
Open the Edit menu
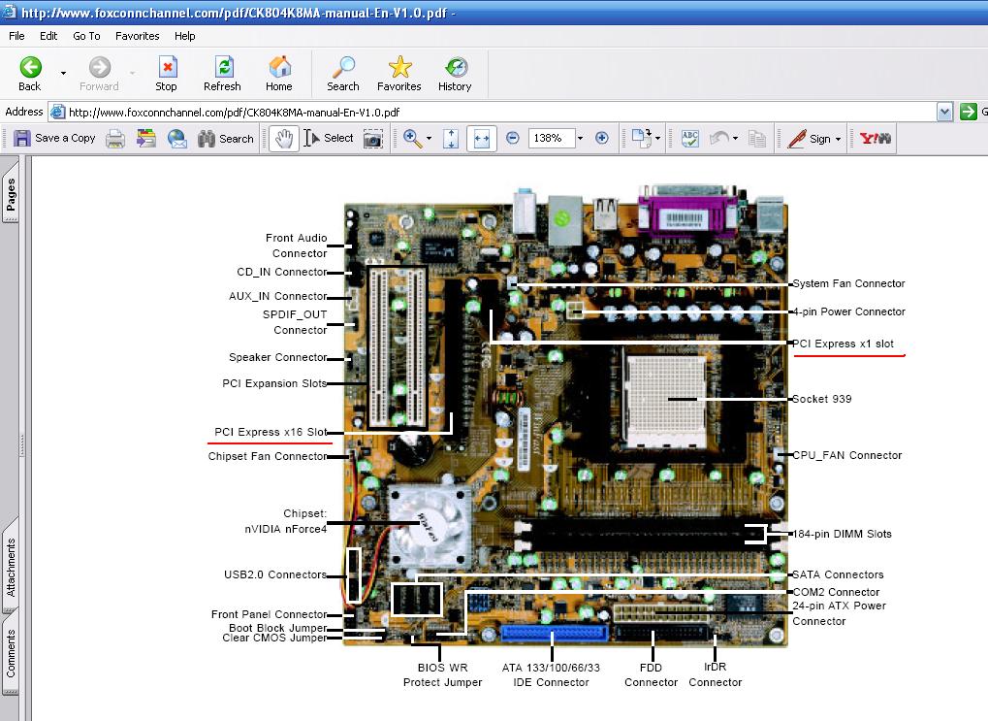click(48, 36)
